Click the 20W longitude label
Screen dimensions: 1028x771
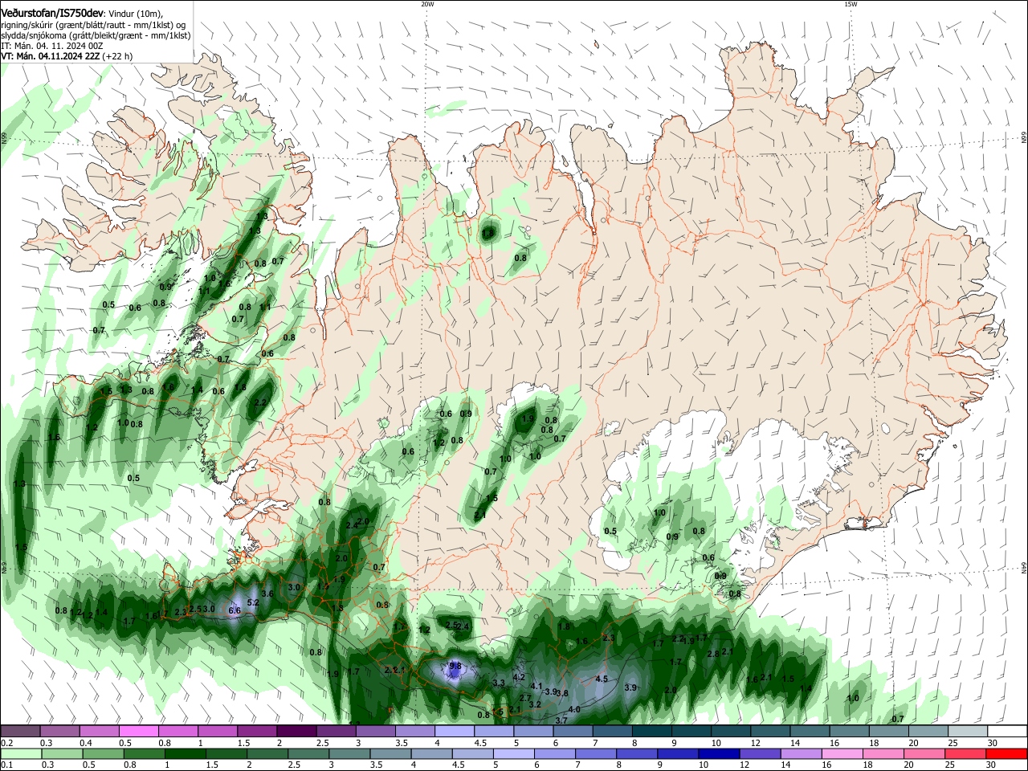coord(426,4)
